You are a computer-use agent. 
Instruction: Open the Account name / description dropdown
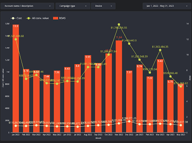[27, 6]
